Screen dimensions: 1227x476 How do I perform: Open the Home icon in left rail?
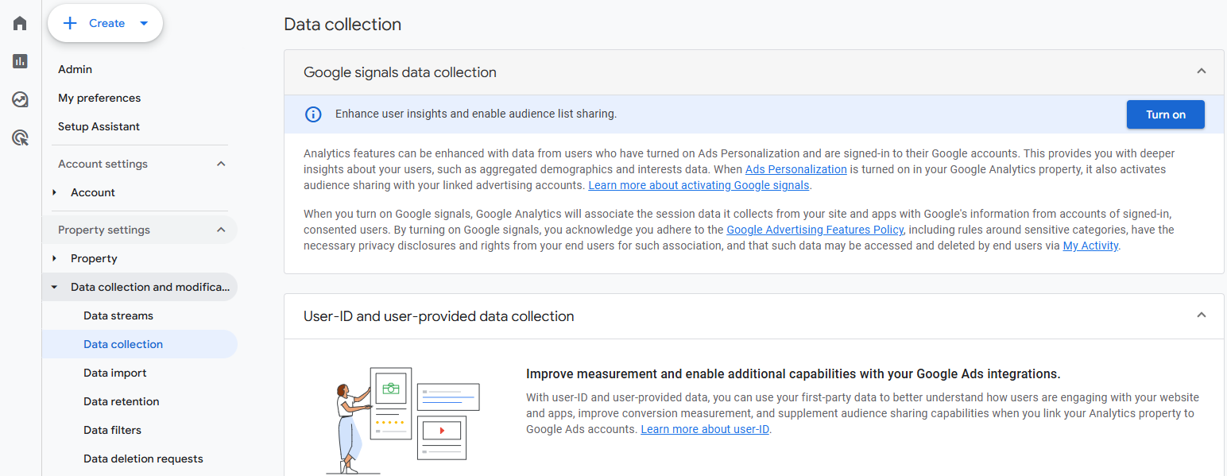point(20,23)
